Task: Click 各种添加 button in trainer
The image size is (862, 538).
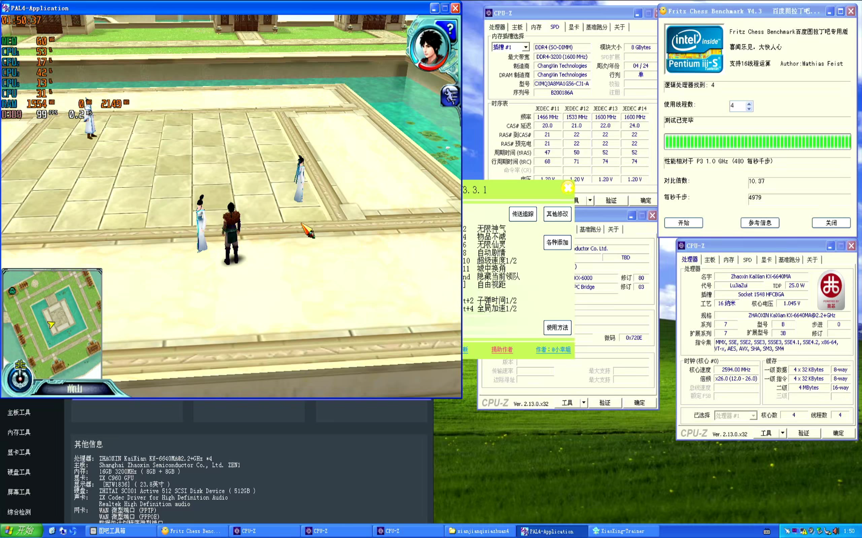Action: coord(557,242)
